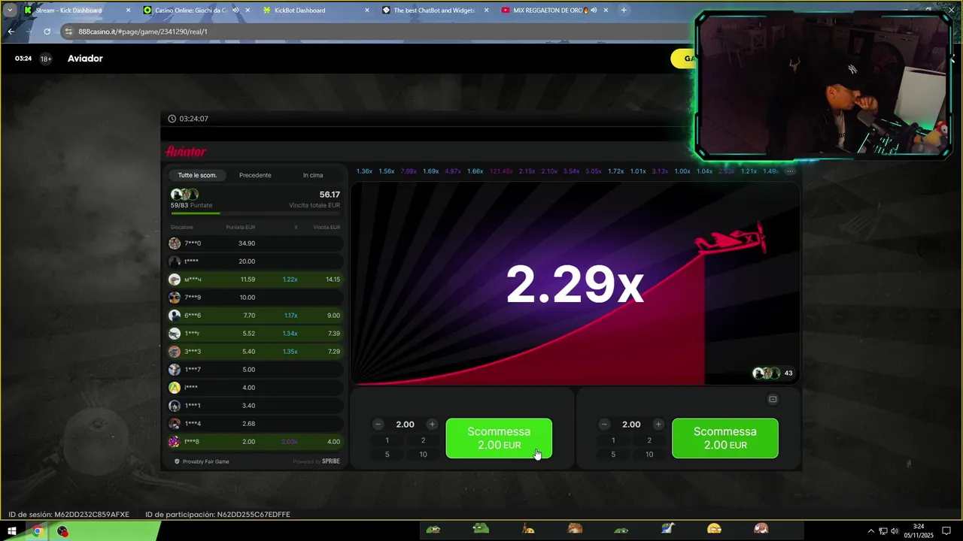Open the volume control in system tray
963x541 pixels.
click(895, 531)
